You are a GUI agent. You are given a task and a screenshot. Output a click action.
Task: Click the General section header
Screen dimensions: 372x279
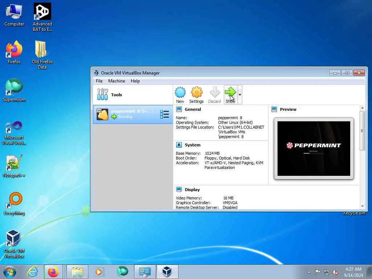point(193,109)
